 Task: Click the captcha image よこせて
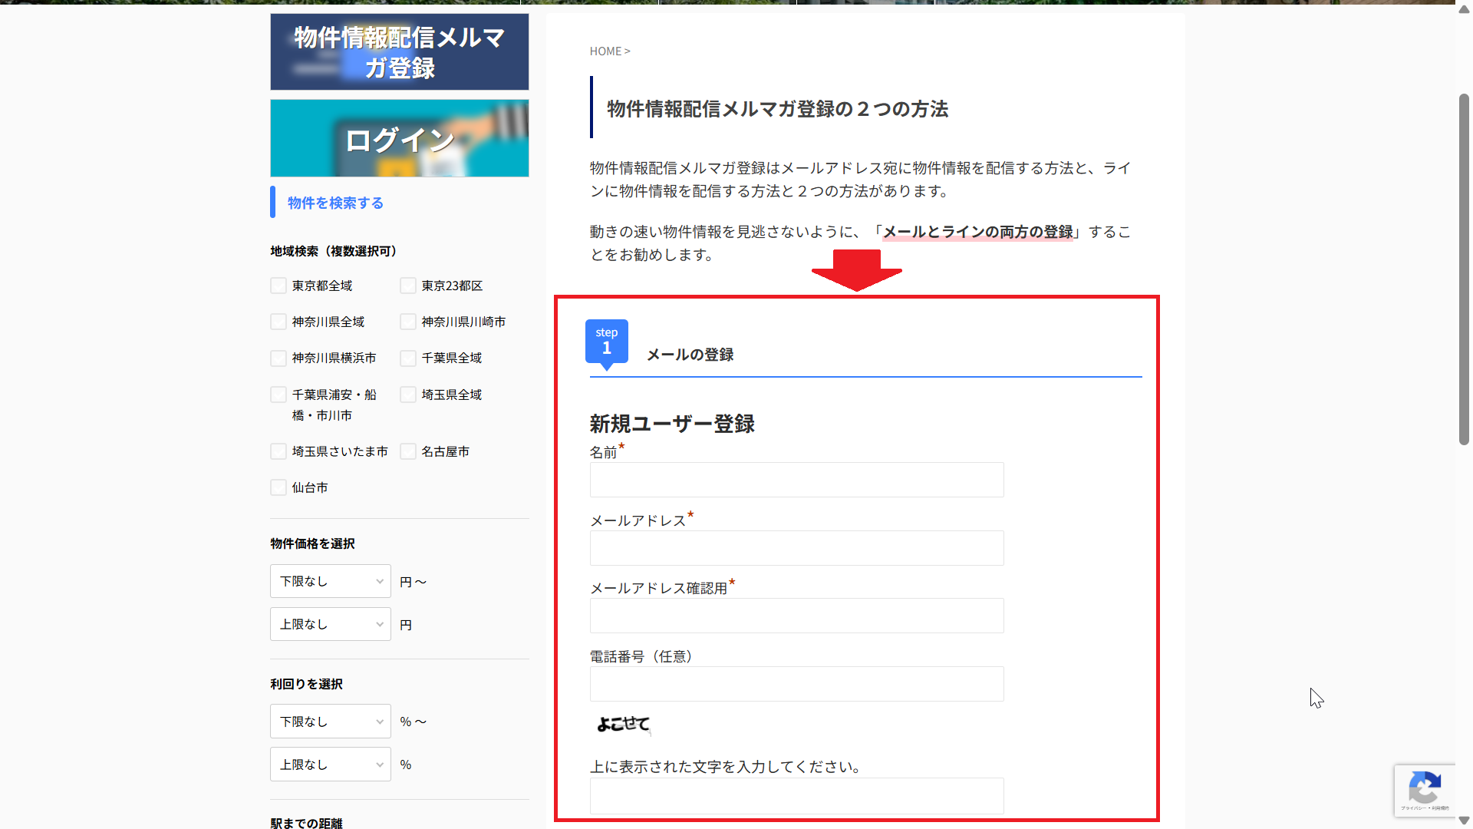pyautogui.click(x=623, y=724)
